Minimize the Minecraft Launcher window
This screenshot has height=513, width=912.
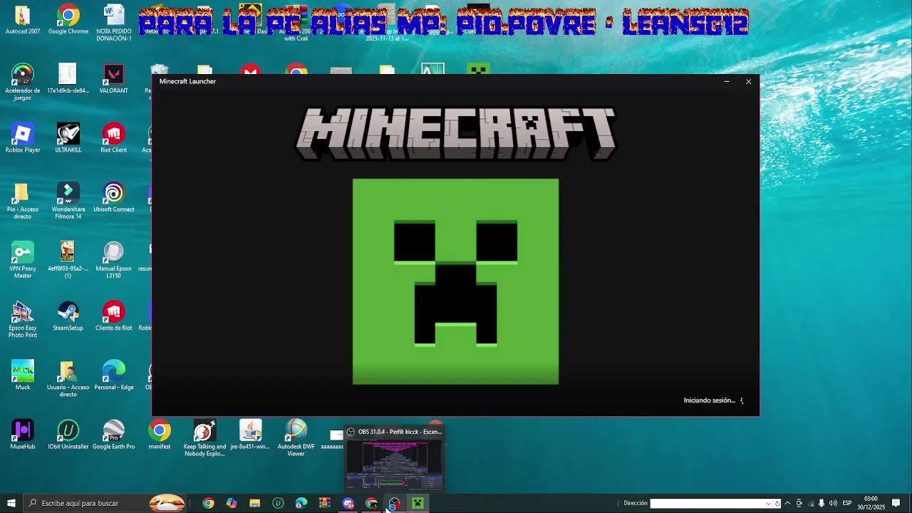click(726, 81)
